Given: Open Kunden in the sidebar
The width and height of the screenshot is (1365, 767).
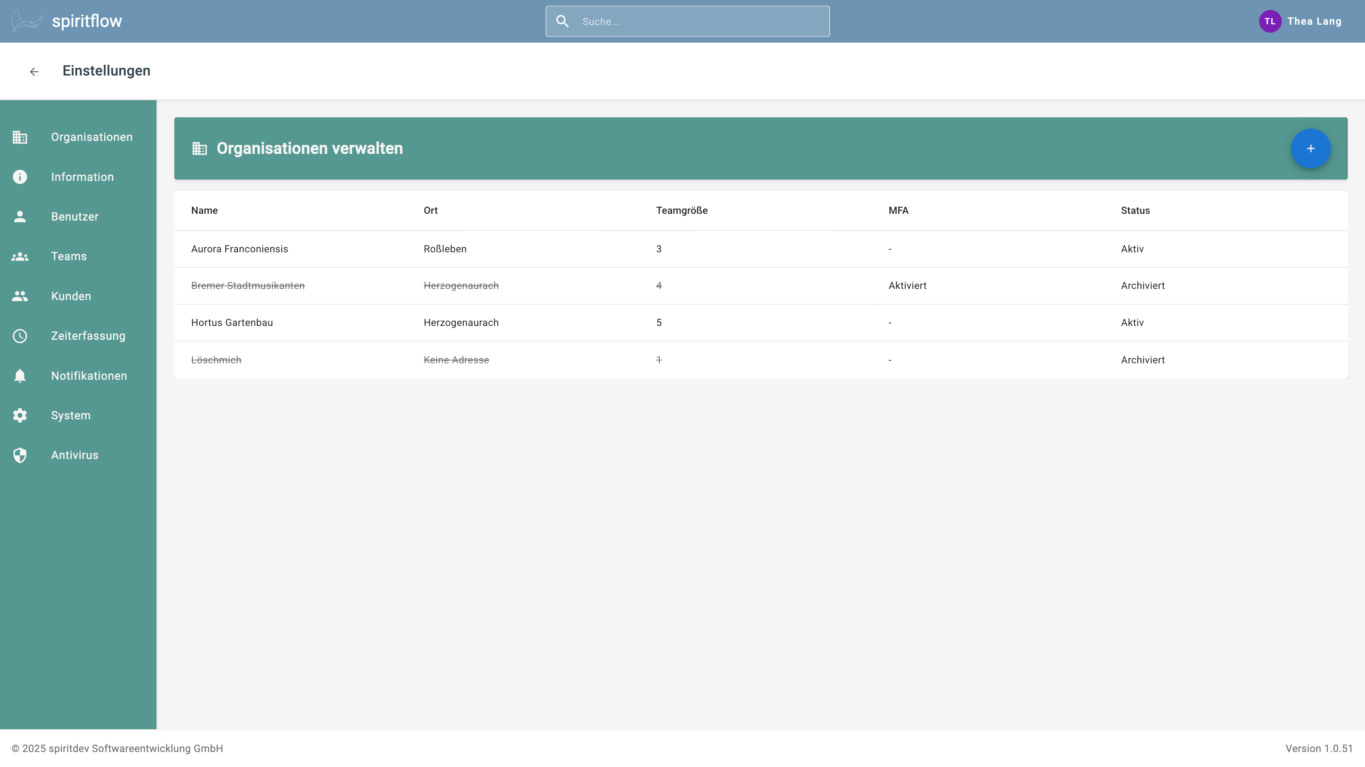Looking at the screenshot, I should 79,296.
